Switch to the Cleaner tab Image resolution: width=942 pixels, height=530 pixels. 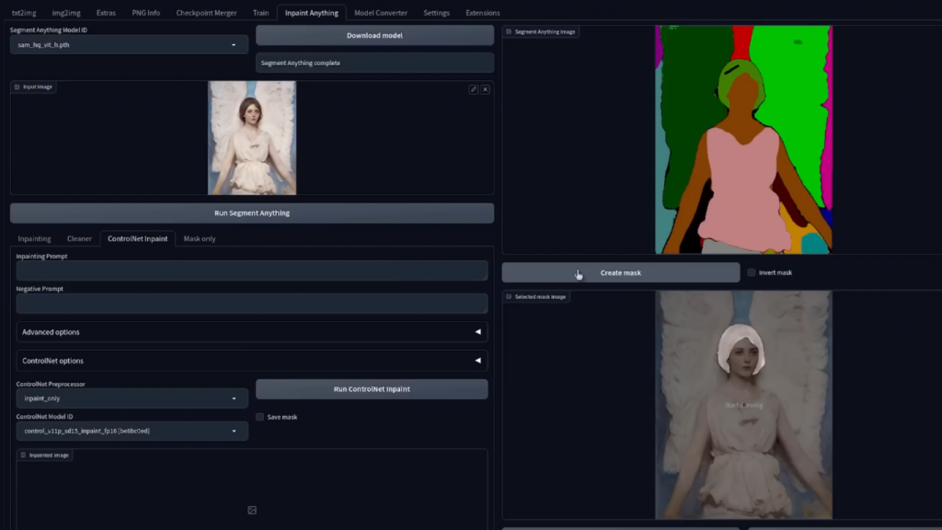pyautogui.click(x=79, y=238)
